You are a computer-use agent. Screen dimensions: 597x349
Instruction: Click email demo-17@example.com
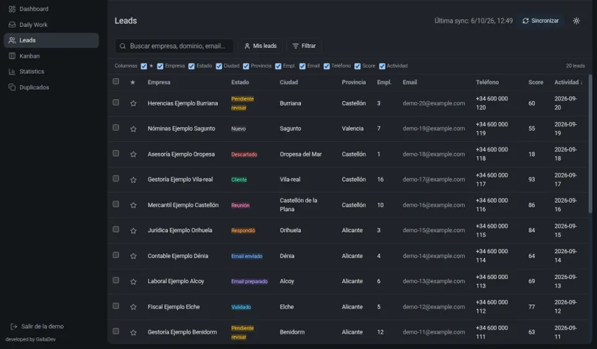[x=433, y=179]
